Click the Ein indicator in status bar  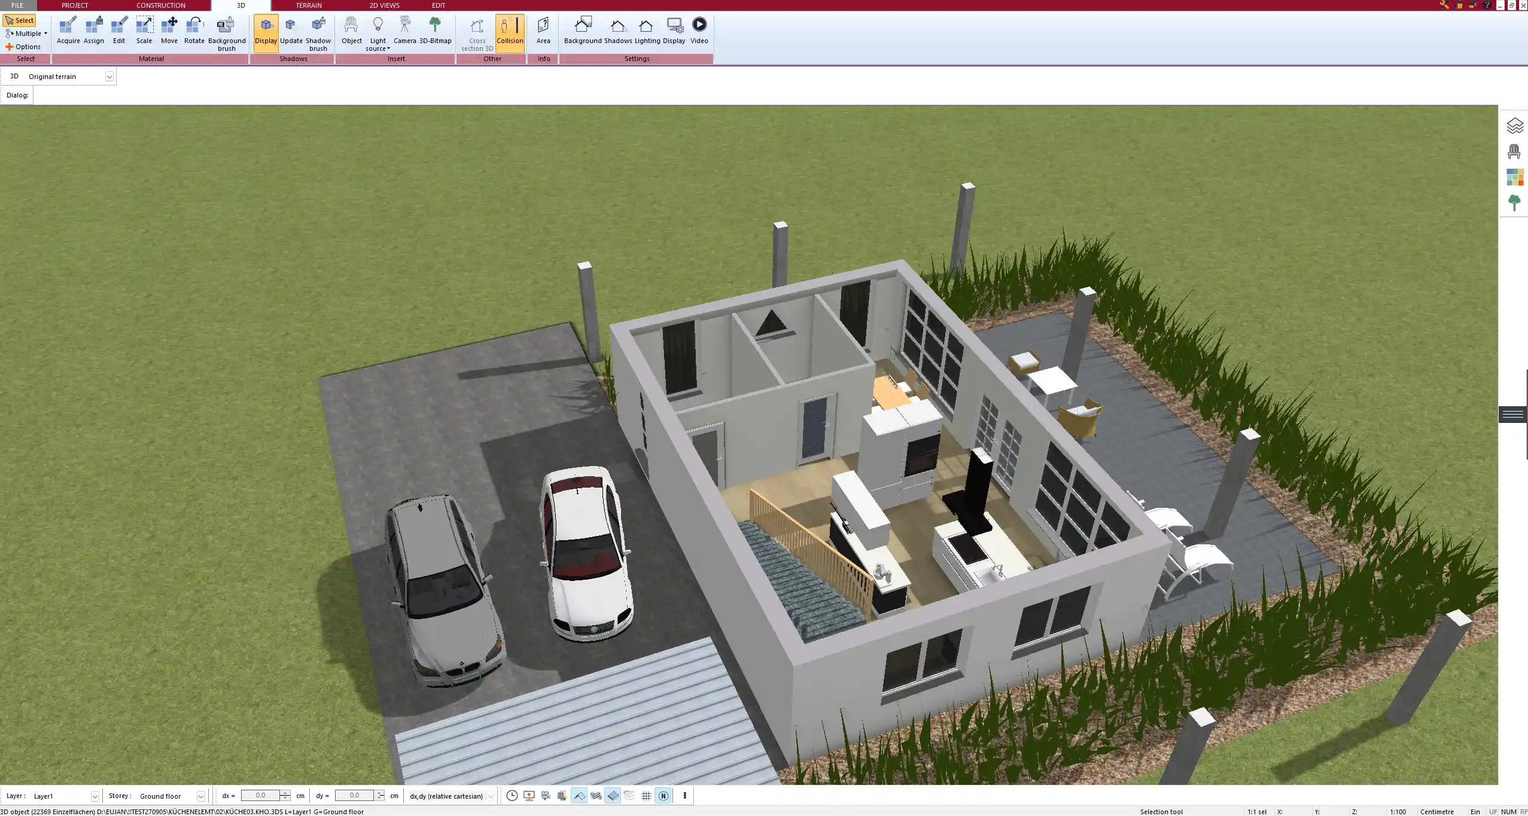[x=1475, y=812]
